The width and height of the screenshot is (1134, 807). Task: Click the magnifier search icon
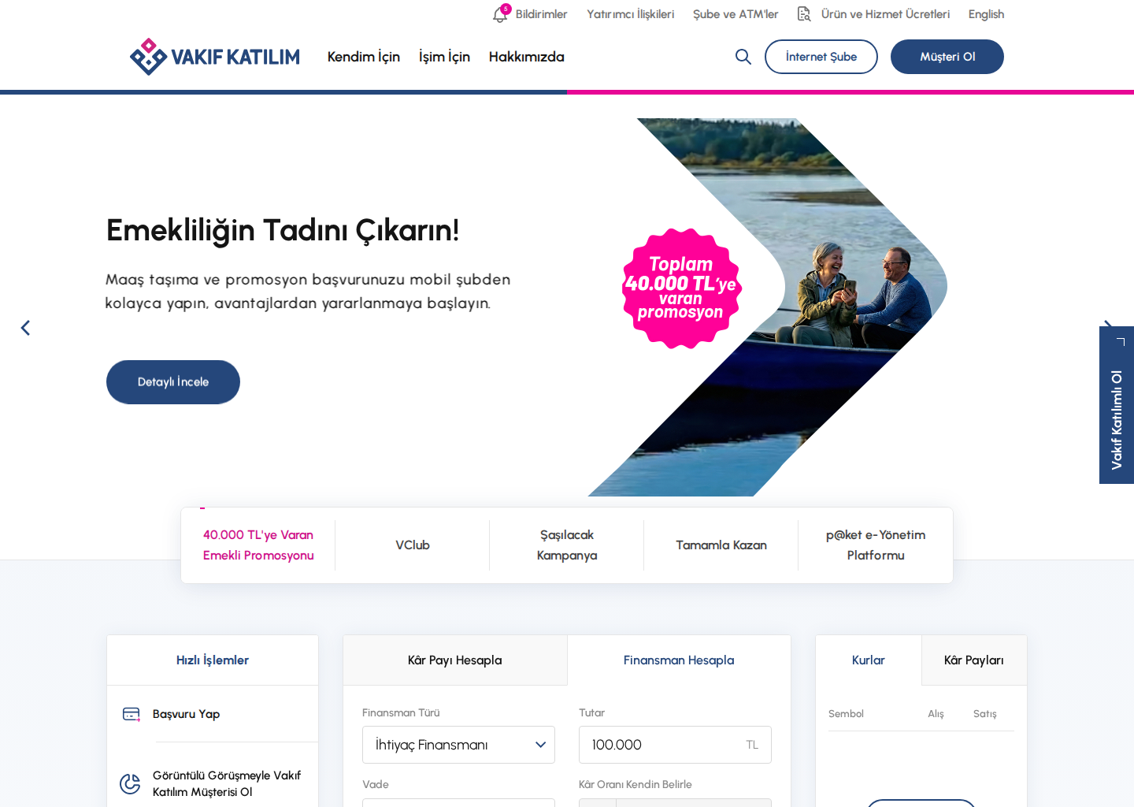tap(743, 57)
